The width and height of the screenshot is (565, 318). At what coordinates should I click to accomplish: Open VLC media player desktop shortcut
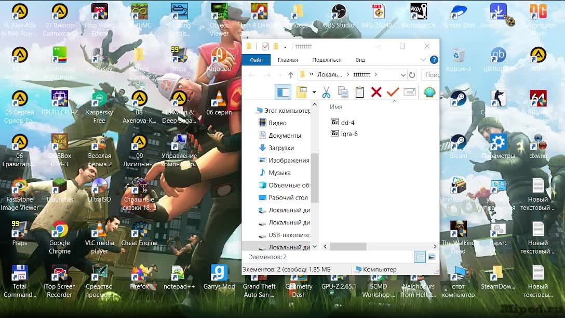click(x=100, y=238)
